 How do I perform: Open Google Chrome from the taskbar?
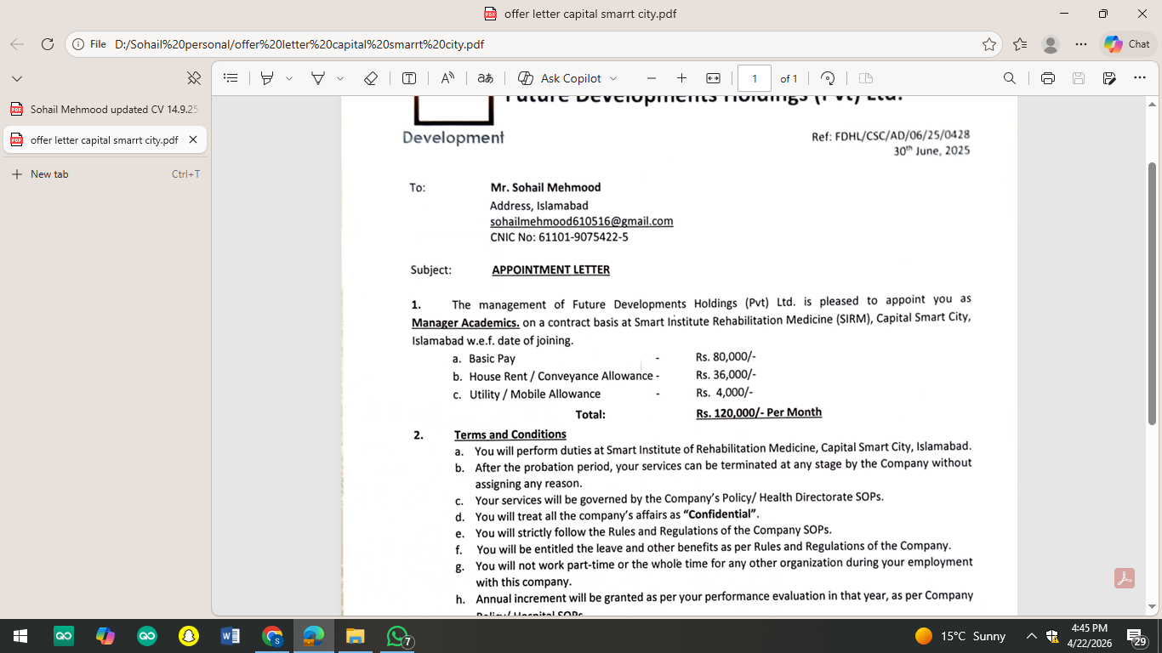pos(272,636)
